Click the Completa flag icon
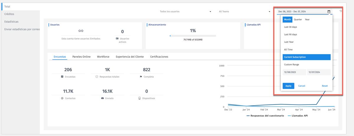This screenshot has width=354, height=136. (x=141, y=77)
